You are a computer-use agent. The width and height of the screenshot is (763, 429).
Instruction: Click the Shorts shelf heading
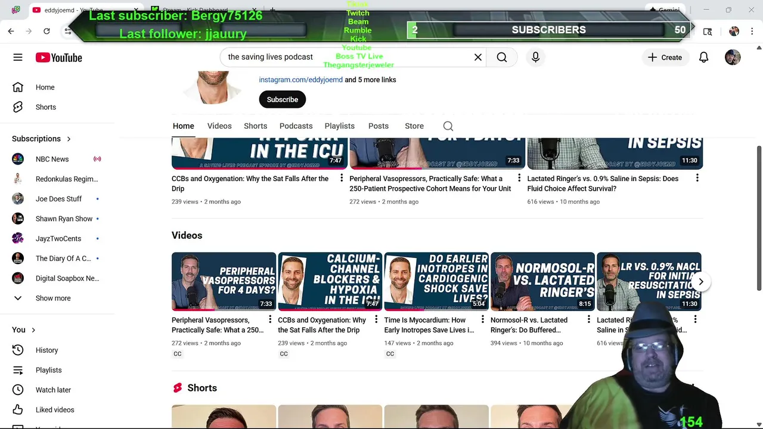pos(202,388)
